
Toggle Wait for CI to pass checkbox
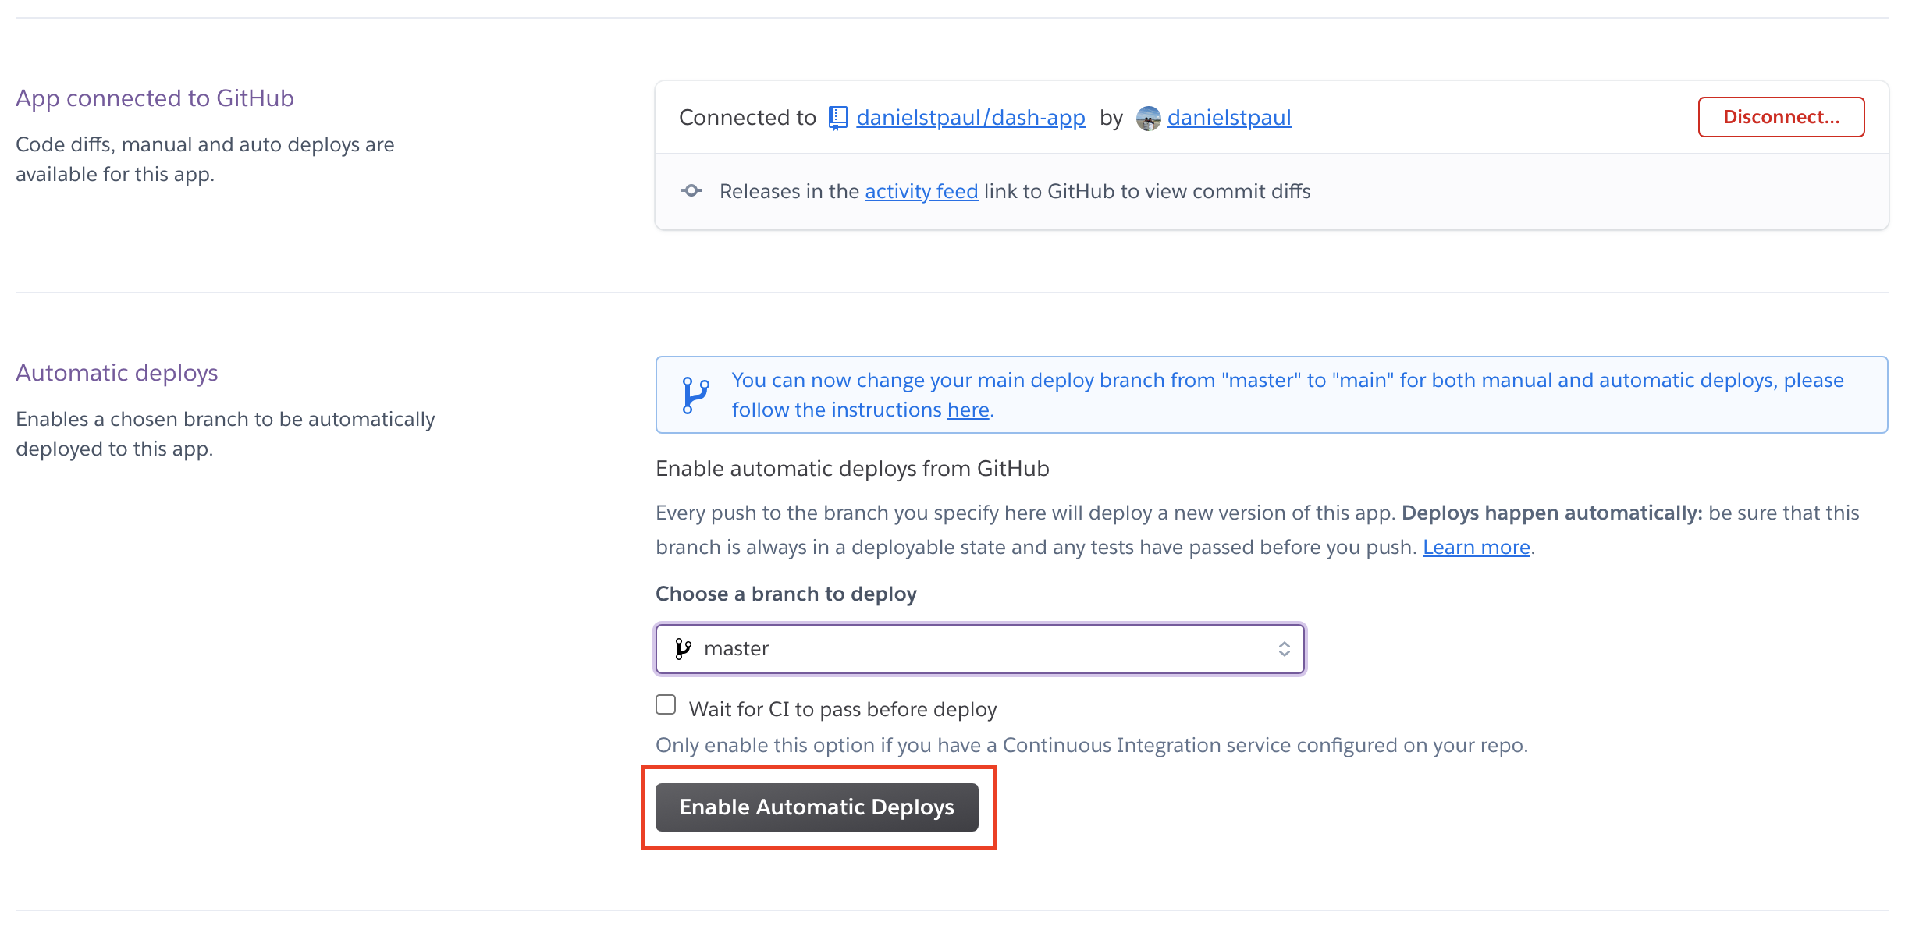point(666,704)
